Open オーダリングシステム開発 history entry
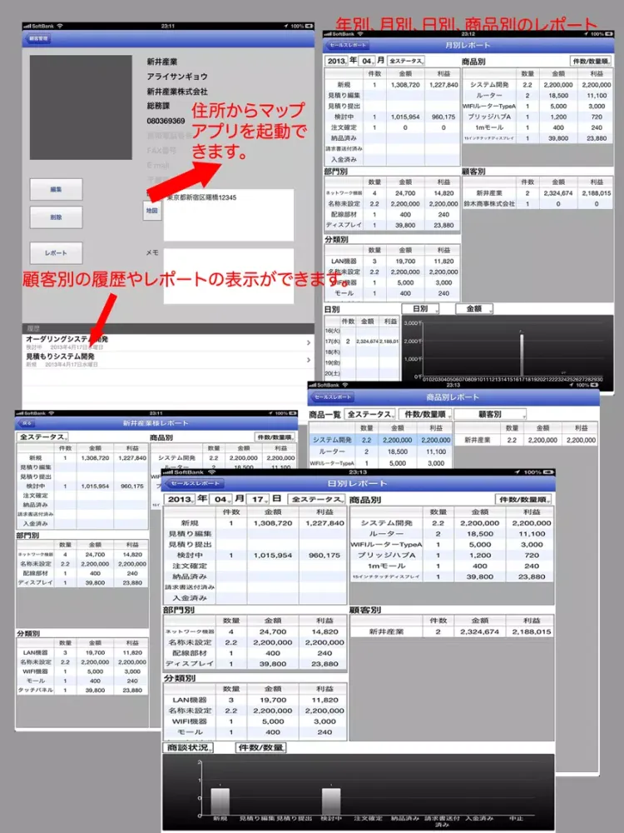 [x=166, y=343]
